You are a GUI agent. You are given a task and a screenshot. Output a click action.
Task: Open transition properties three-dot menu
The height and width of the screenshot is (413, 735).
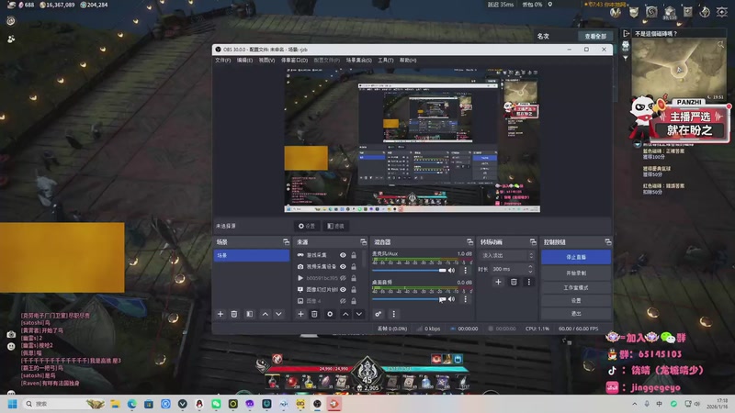click(529, 282)
